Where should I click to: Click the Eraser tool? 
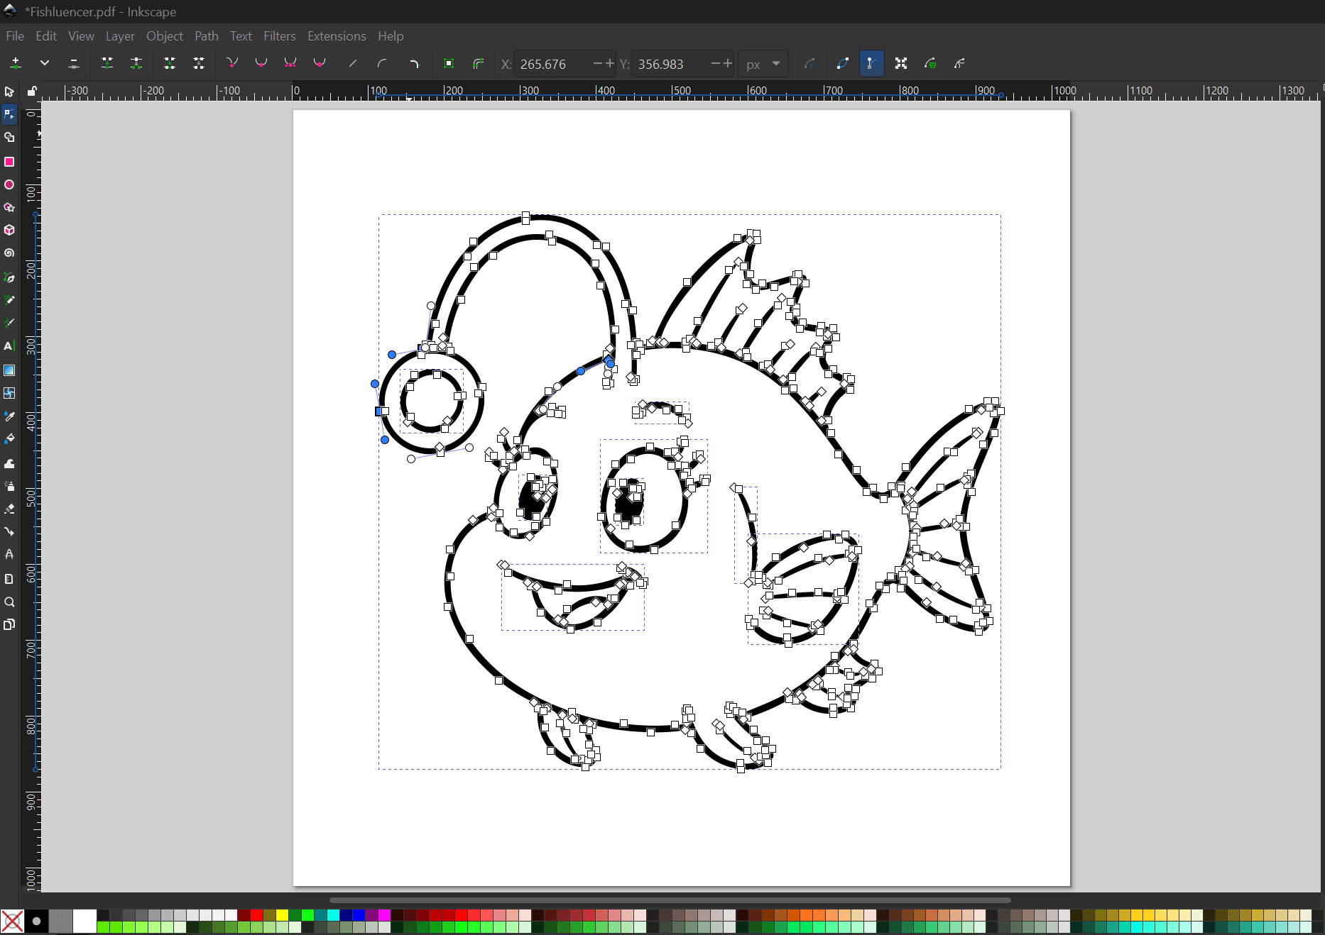pos(9,509)
